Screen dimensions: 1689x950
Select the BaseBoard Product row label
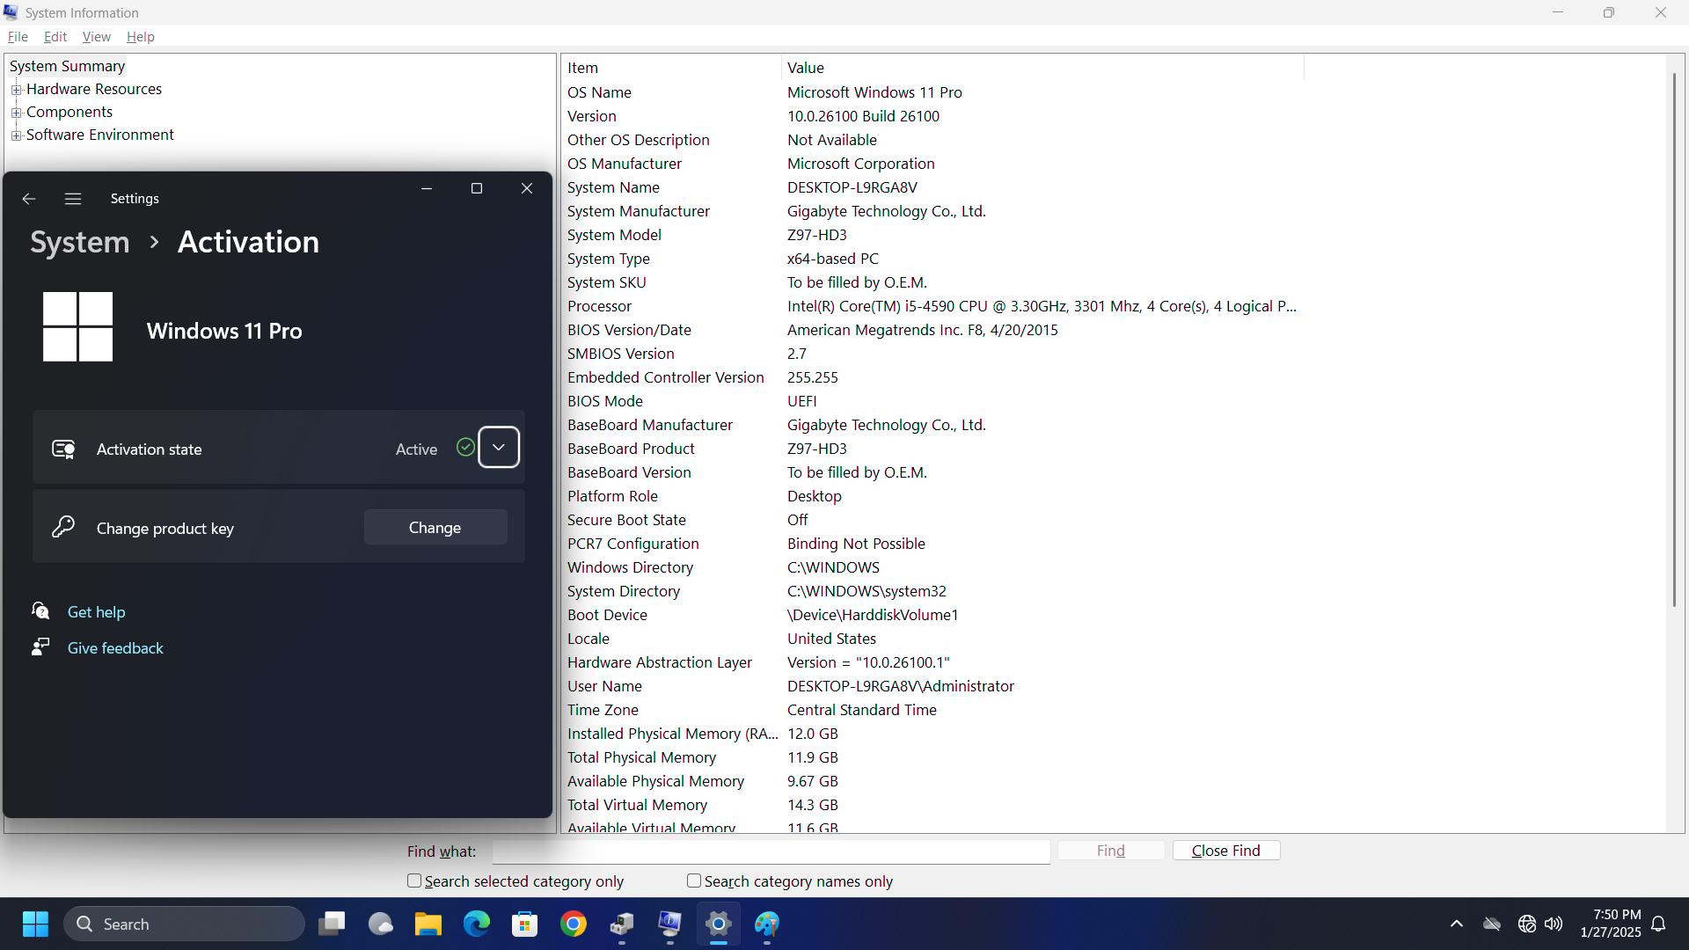point(632,449)
